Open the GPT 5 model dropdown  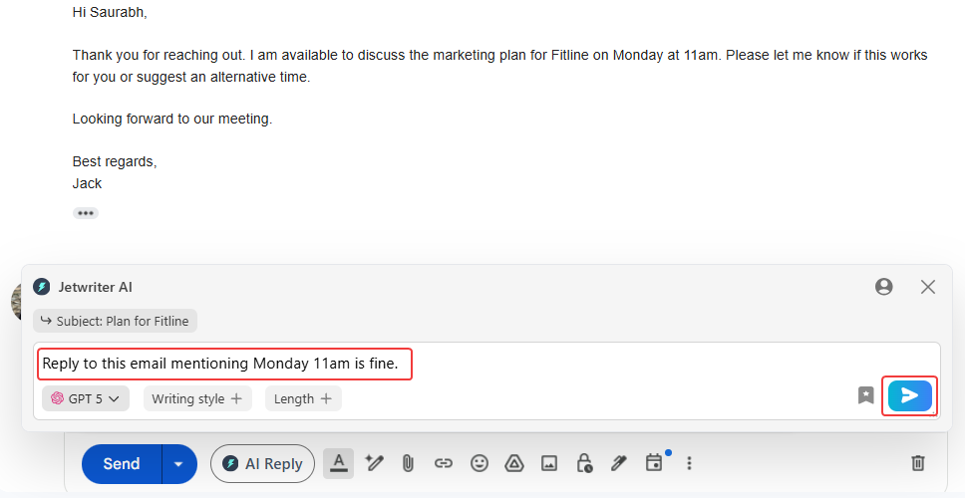[x=86, y=398]
